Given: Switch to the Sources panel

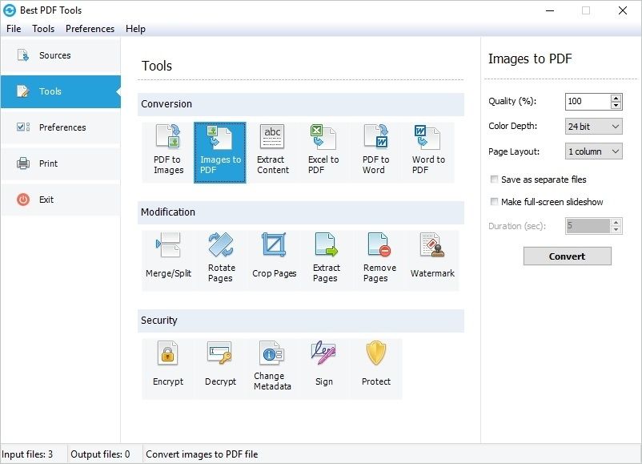Looking at the screenshot, I should (x=54, y=55).
